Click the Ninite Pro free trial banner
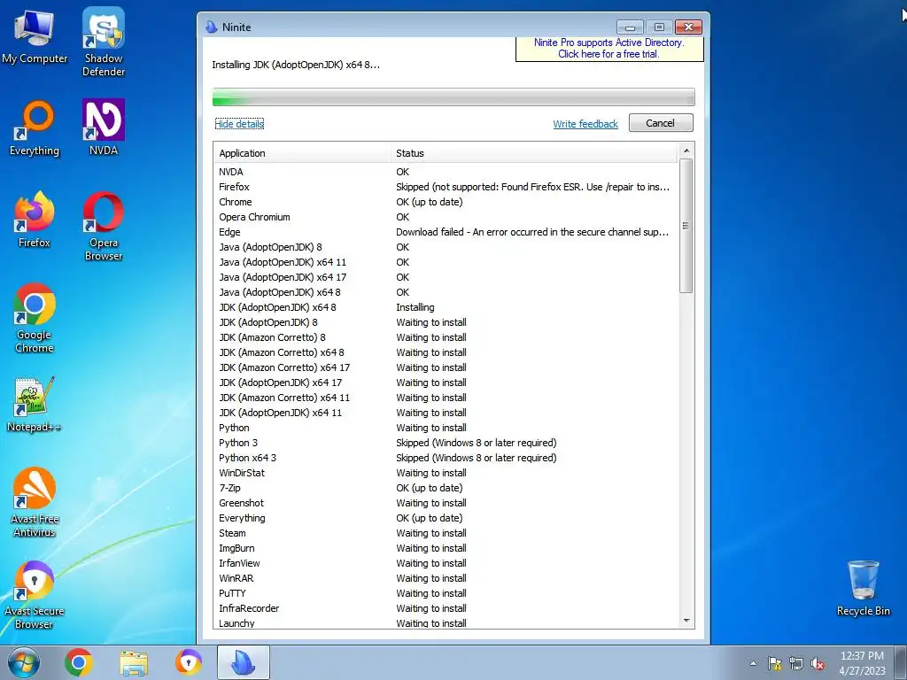907x680 pixels. 609,49
